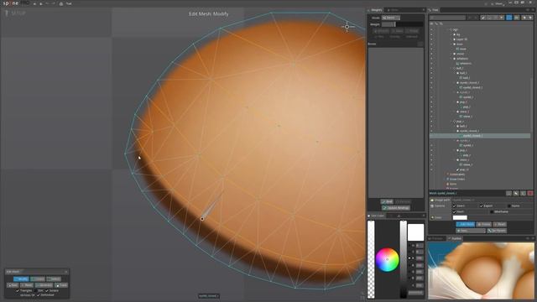Expand the Constraints node in tree

click(447, 174)
